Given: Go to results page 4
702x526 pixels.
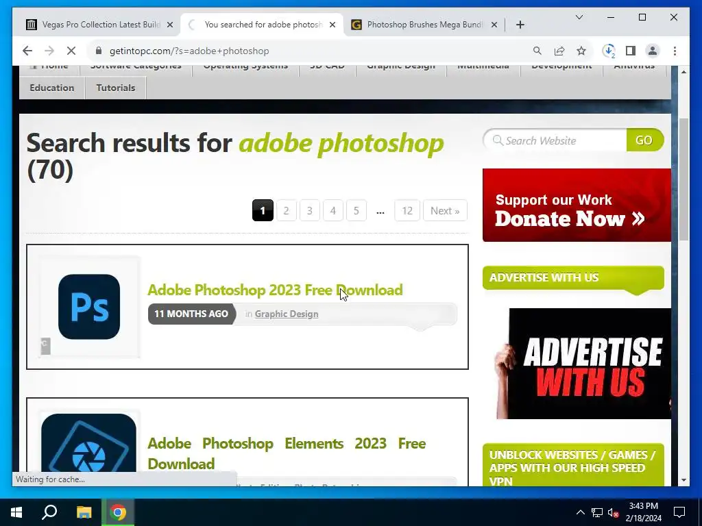Looking at the screenshot, I should [x=332, y=210].
